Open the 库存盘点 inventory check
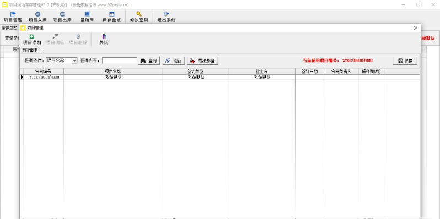The image size is (440, 219). [x=112, y=17]
